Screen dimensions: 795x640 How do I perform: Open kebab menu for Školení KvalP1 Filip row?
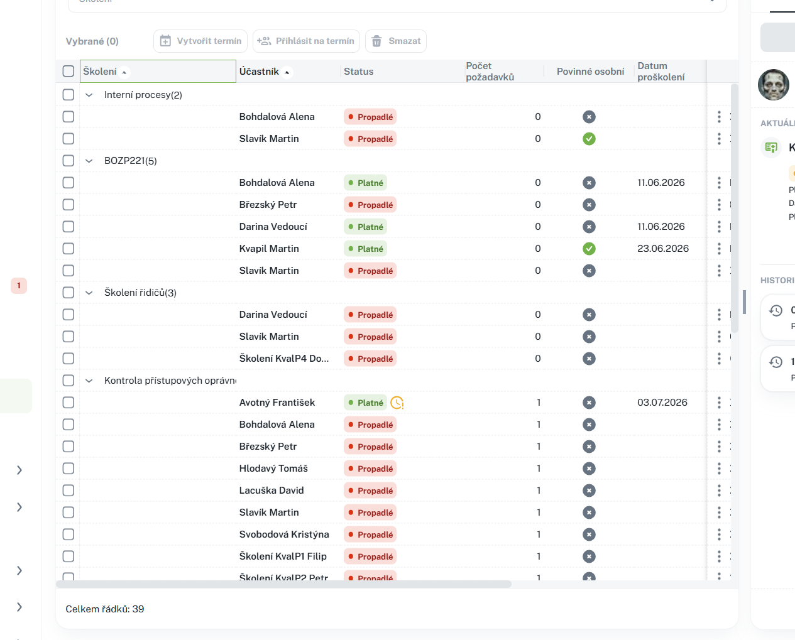[x=719, y=556]
